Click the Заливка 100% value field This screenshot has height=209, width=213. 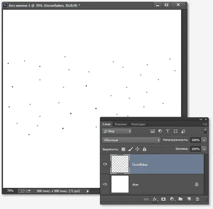pyautogui.click(x=196, y=149)
